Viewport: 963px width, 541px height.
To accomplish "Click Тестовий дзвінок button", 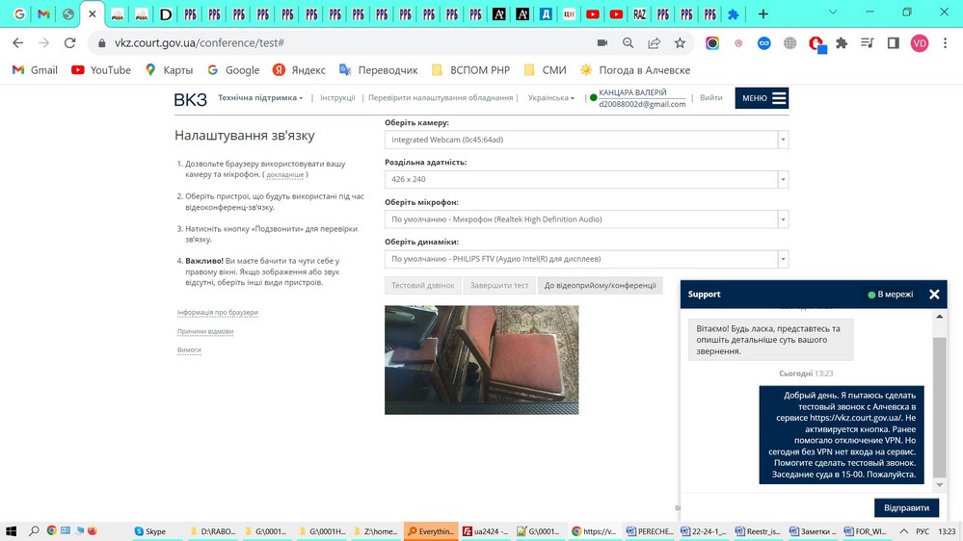I will pos(422,285).
